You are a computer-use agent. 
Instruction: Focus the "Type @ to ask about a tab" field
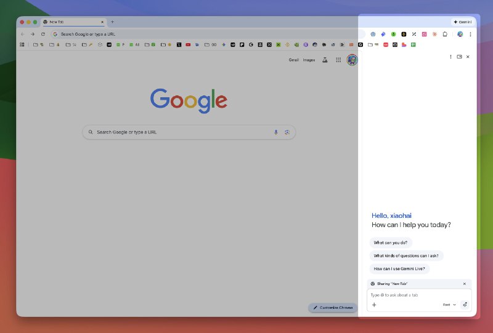pos(419,295)
